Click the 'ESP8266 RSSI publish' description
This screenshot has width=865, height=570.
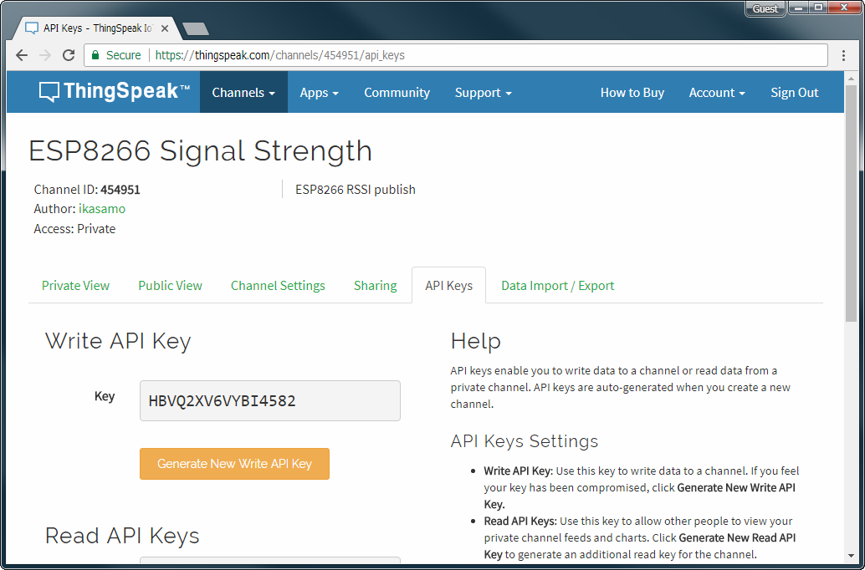(x=356, y=190)
